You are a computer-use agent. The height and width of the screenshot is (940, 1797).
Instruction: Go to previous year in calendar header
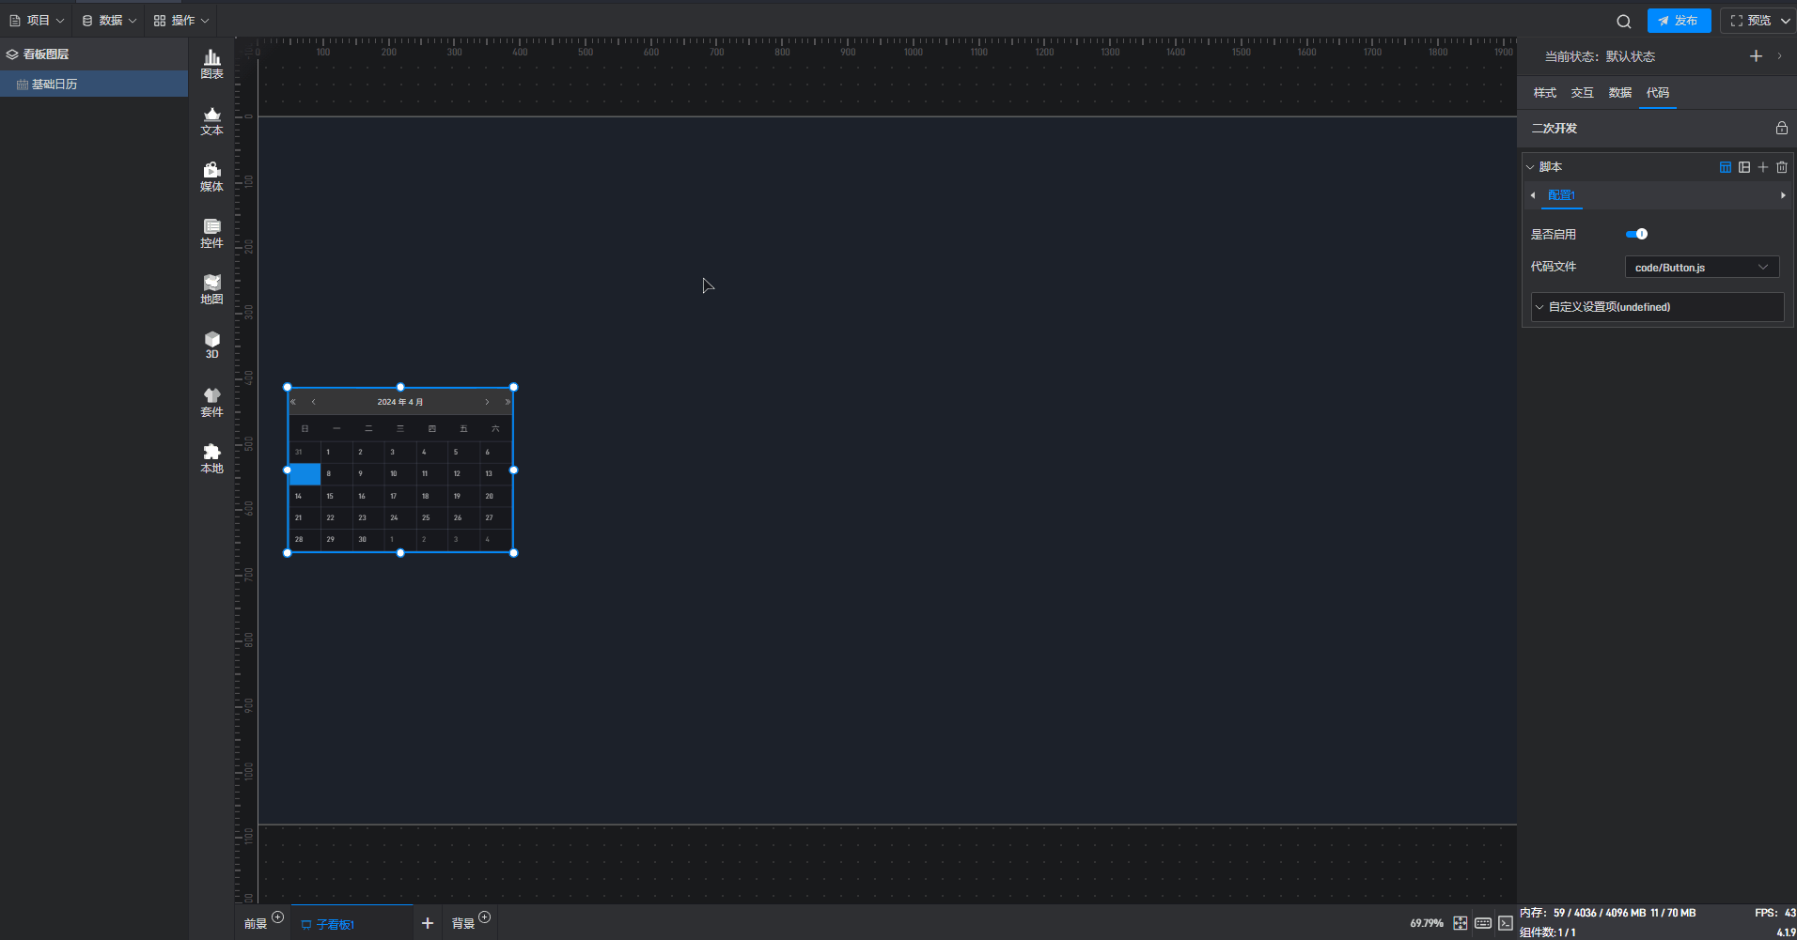click(293, 402)
